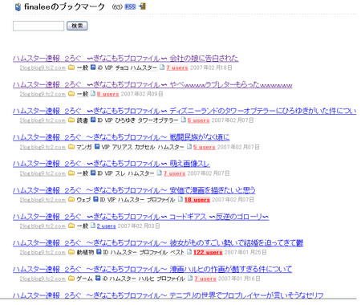Open 7 users link dated 2007年01月16日
361x305 pixels.
205,279
